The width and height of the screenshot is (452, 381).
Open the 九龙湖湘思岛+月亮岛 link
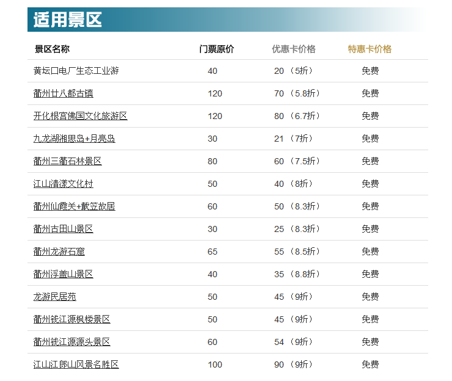75,139
